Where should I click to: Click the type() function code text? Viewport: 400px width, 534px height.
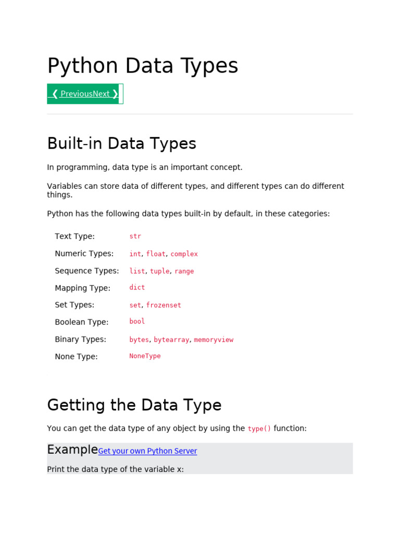pyautogui.click(x=259, y=429)
